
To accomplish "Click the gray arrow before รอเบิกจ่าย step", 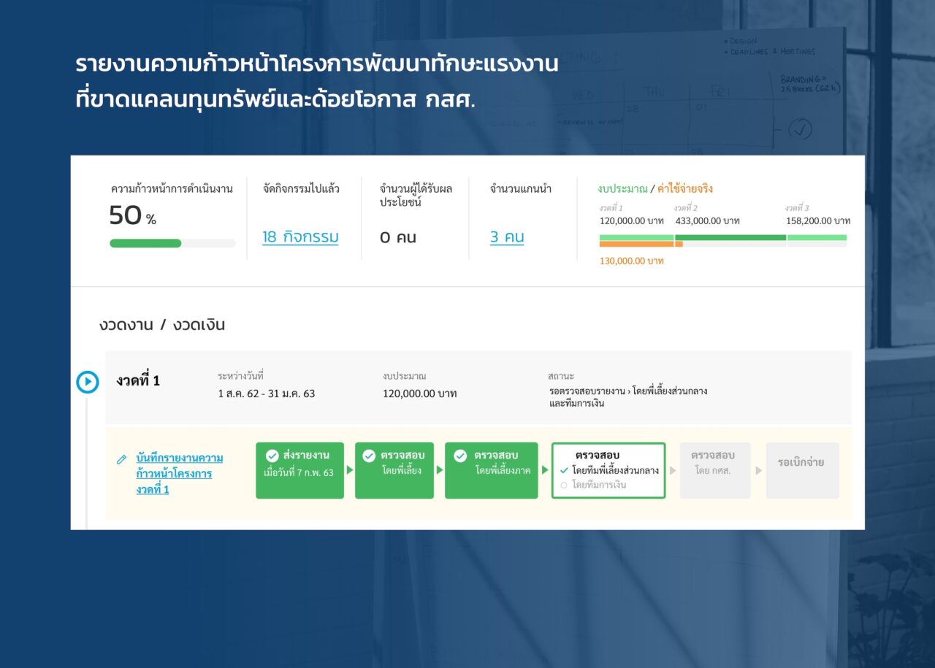I will (x=758, y=470).
